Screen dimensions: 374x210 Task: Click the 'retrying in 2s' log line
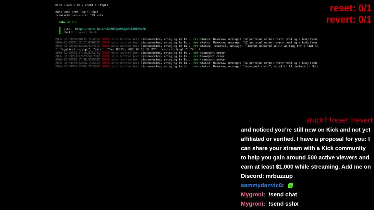point(187,66)
